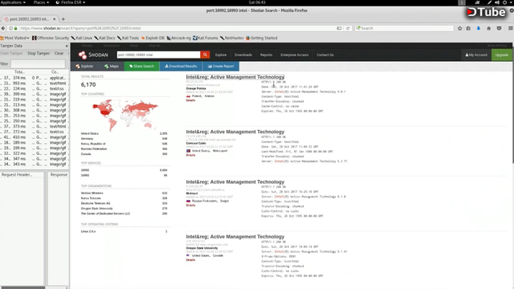The image size is (514, 289).
Task: Open the Exploits tab
Action: 84,66
